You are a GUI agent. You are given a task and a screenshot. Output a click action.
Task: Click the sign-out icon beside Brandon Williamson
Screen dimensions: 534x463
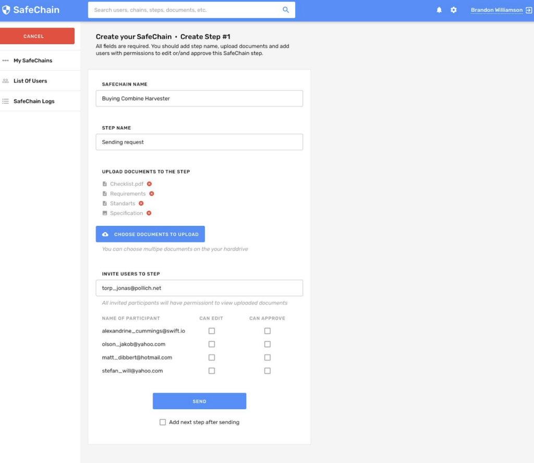(x=529, y=9)
